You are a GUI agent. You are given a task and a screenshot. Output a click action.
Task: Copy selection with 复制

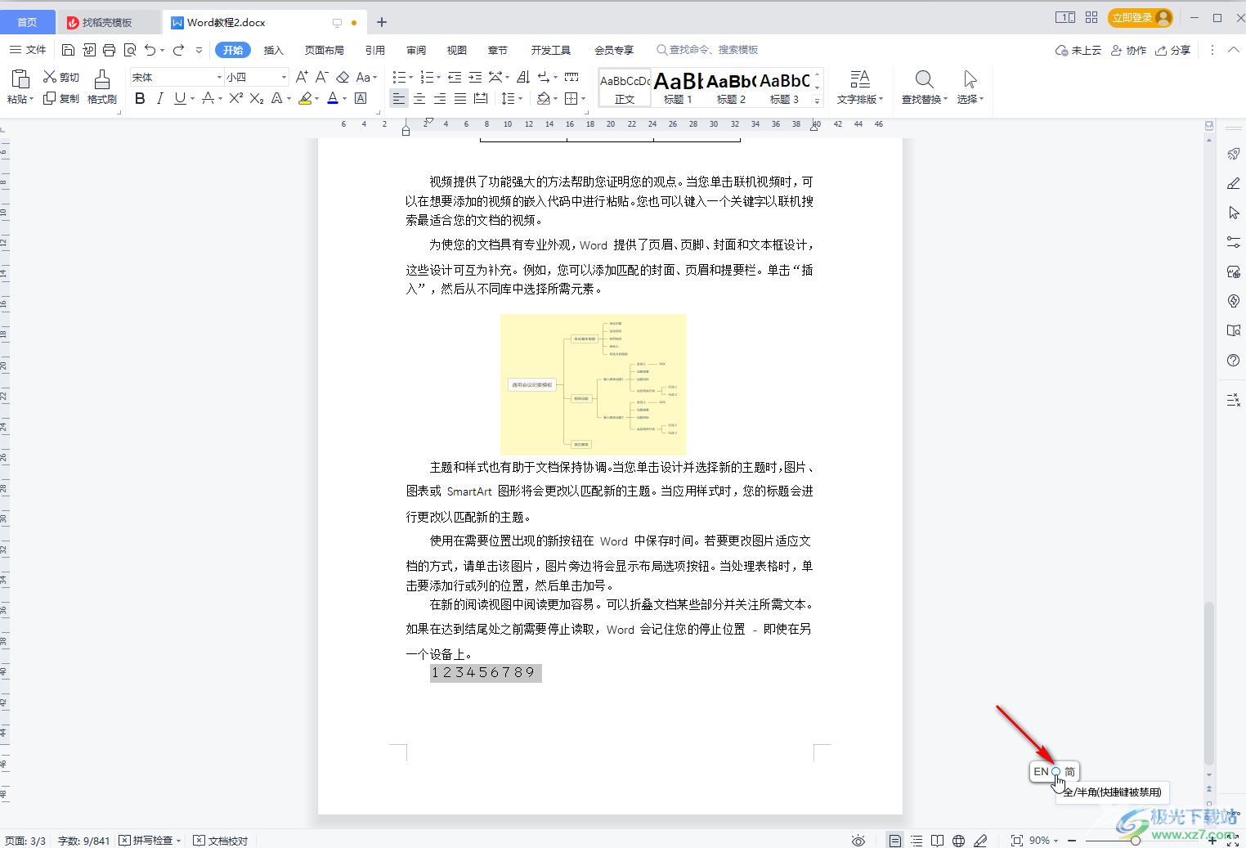click(61, 99)
